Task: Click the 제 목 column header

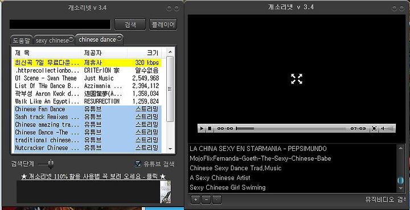Action: click(47, 53)
